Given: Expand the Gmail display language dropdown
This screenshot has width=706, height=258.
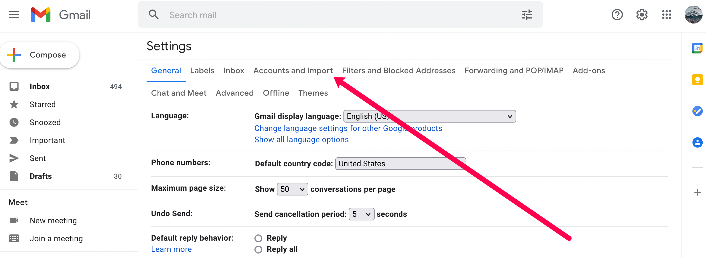Looking at the screenshot, I should [x=429, y=116].
